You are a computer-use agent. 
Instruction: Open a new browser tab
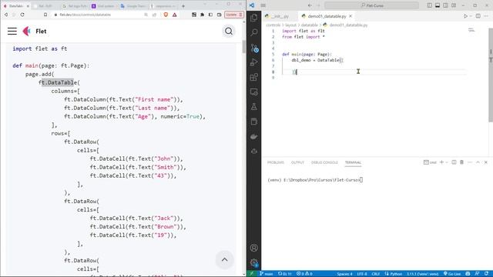pyautogui.click(x=183, y=6)
